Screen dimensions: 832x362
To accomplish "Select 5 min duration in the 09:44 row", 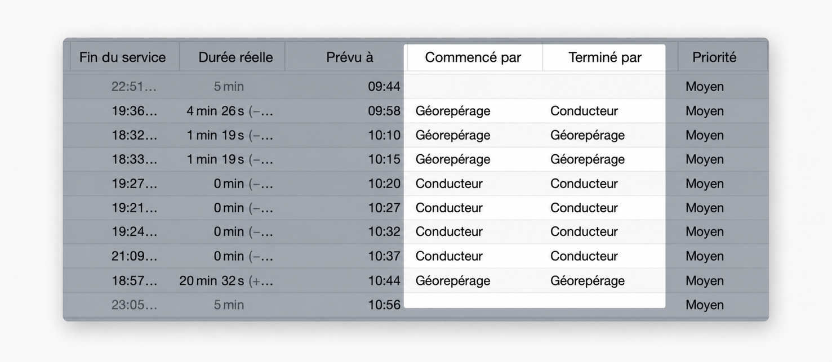I will pyautogui.click(x=229, y=87).
